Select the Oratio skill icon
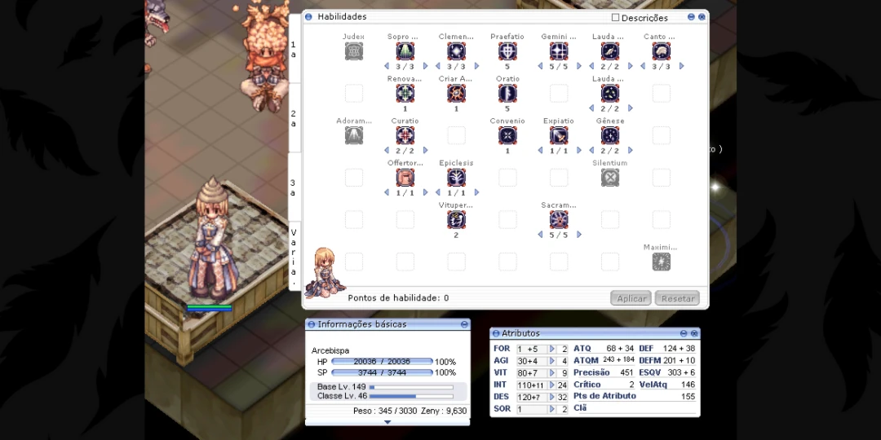The image size is (881, 440). [x=507, y=94]
